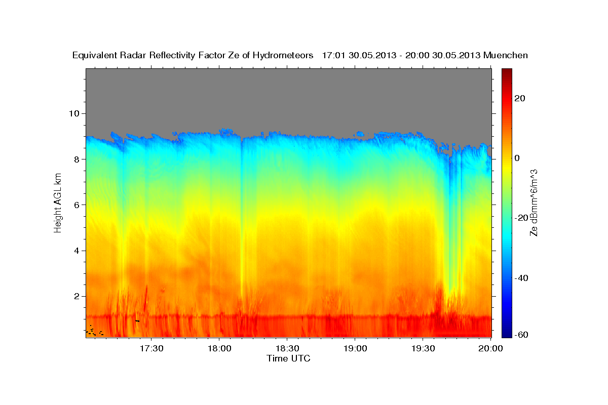Image resolution: width=608 pixels, height=405 pixels.
Task: Click the 17:30 time tick label
Action: click(x=151, y=349)
